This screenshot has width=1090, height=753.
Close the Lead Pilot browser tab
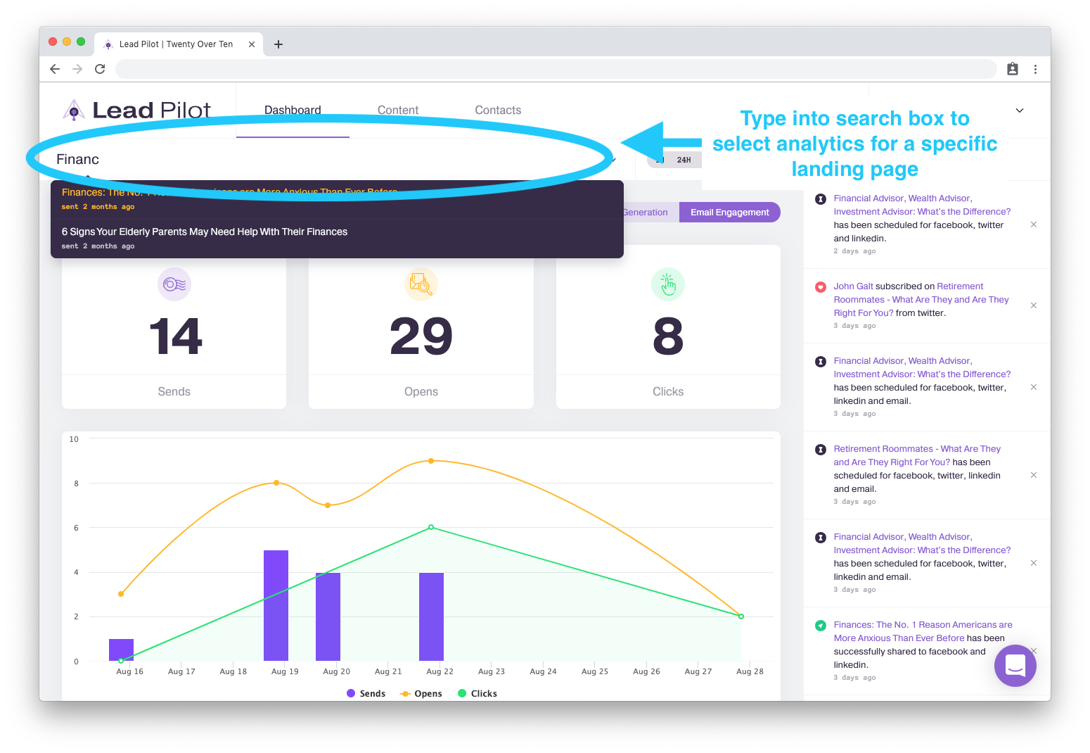pos(252,44)
